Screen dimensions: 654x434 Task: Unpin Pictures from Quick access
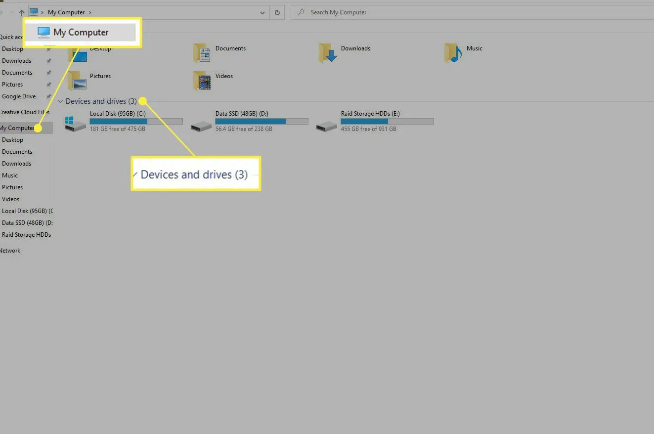click(x=48, y=84)
